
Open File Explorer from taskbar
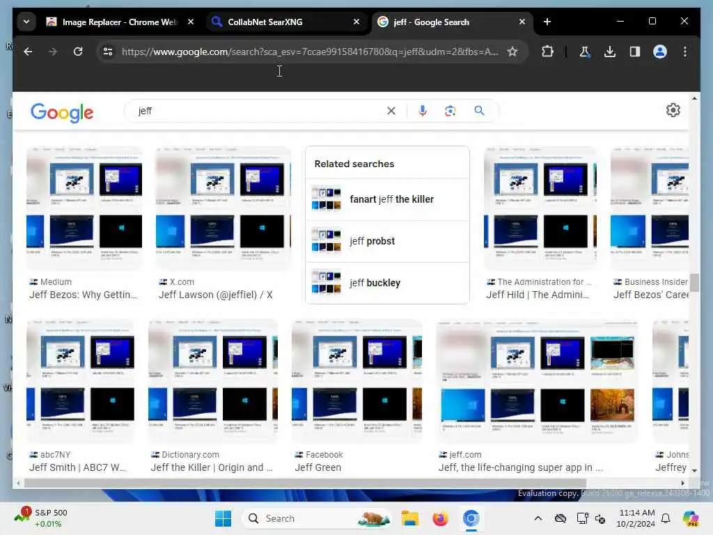click(409, 518)
